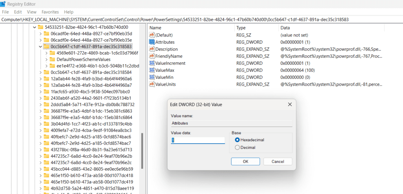This screenshot has height=194, width=403.
Task: Open the View menu
Action: click(31, 12)
